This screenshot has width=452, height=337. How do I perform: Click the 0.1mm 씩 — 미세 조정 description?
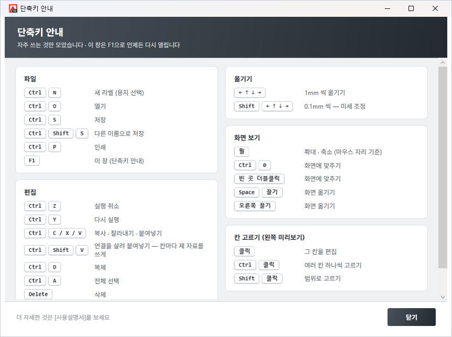(335, 106)
